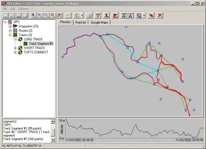The image size is (206, 149).
Task: Click the black scissors split icon
Action: [x=124, y=15]
